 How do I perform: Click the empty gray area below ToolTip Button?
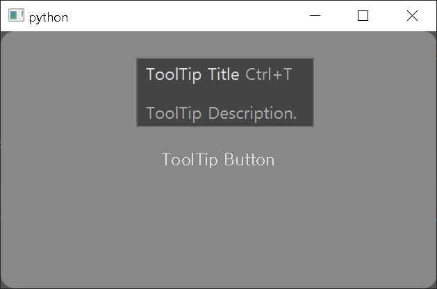[x=218, y=223]
